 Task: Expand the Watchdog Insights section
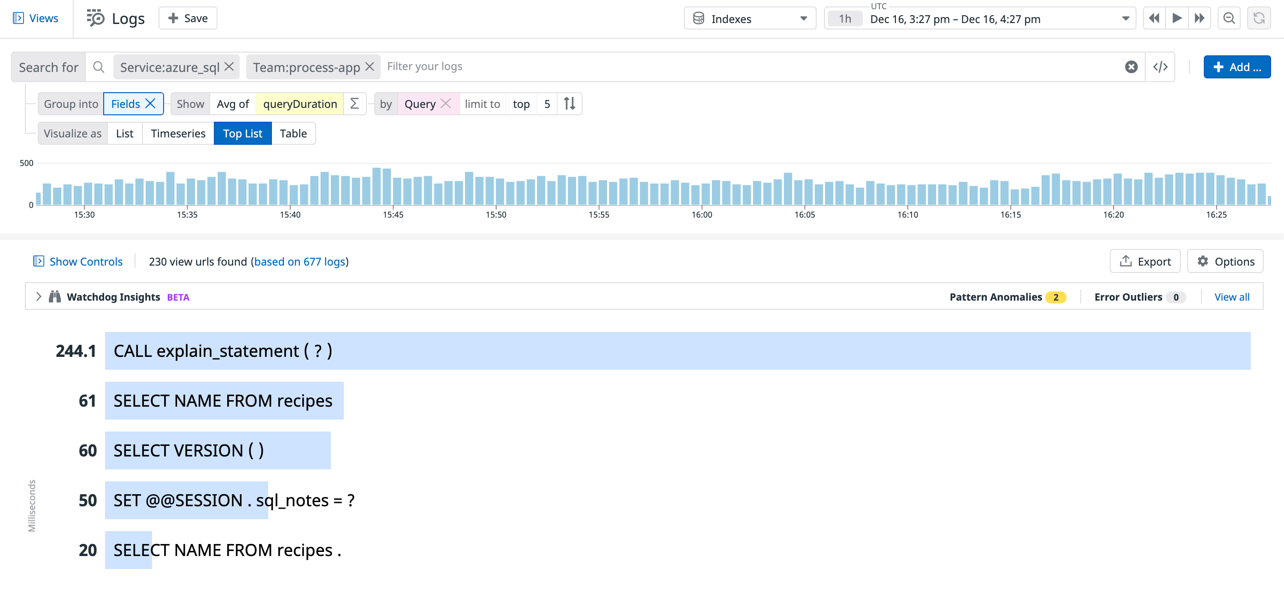(x=38, y=296)
